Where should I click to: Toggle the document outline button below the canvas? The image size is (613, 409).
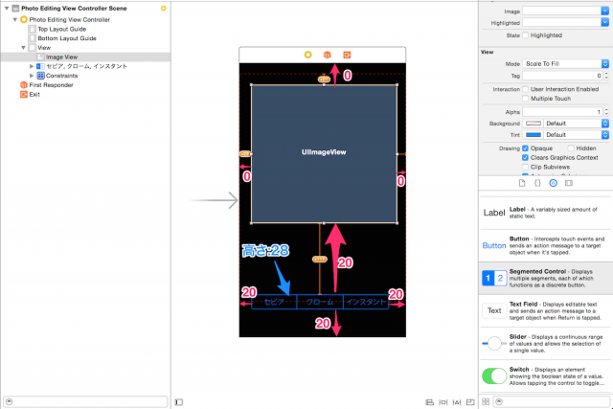[x=179, y=402]
